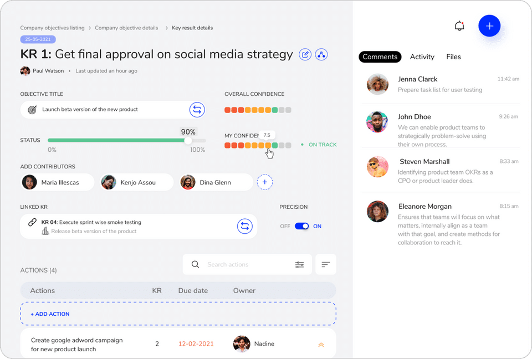Swap the linked KR 04 with arrows icon
The height and width of the screenshot is (359, 532).
pyautogui.click(x=244, y=226)
